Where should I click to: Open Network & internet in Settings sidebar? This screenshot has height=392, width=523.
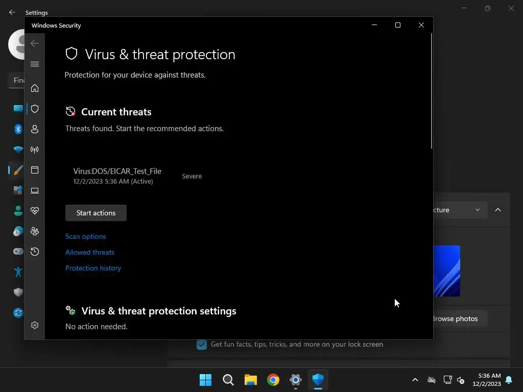coord(18,150)
